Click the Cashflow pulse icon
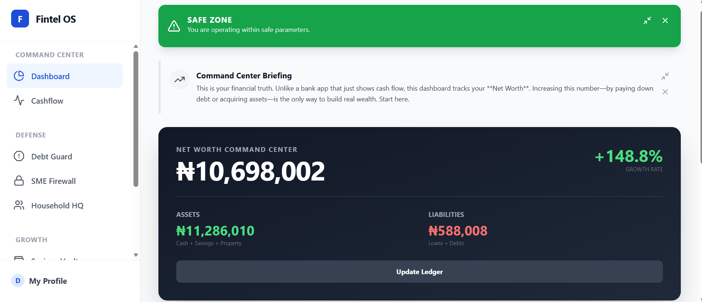Viewport: 702px width, 302px height. pyautogui.click(x=19, y=101)
